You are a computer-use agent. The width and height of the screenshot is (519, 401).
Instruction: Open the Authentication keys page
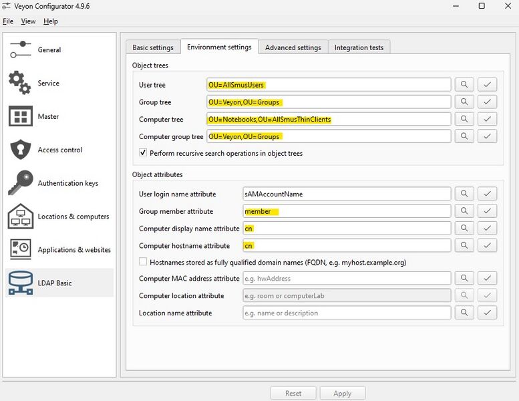coord(59,183)
